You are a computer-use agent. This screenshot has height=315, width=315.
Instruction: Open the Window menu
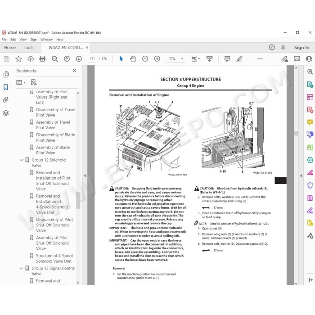click(x=46, y=40)
